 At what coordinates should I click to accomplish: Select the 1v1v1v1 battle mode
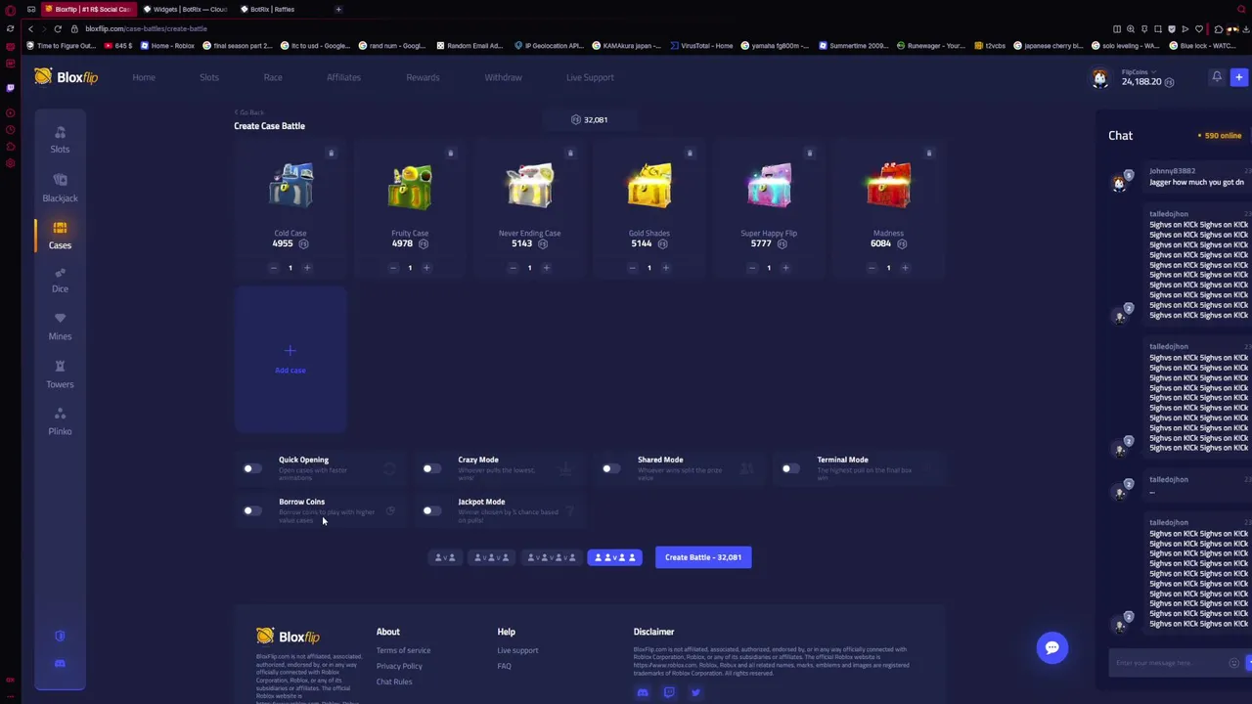click(551, 557)
